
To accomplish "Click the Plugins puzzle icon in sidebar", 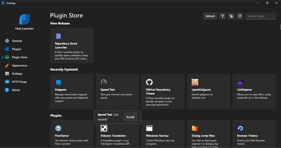I will (7, 49).
